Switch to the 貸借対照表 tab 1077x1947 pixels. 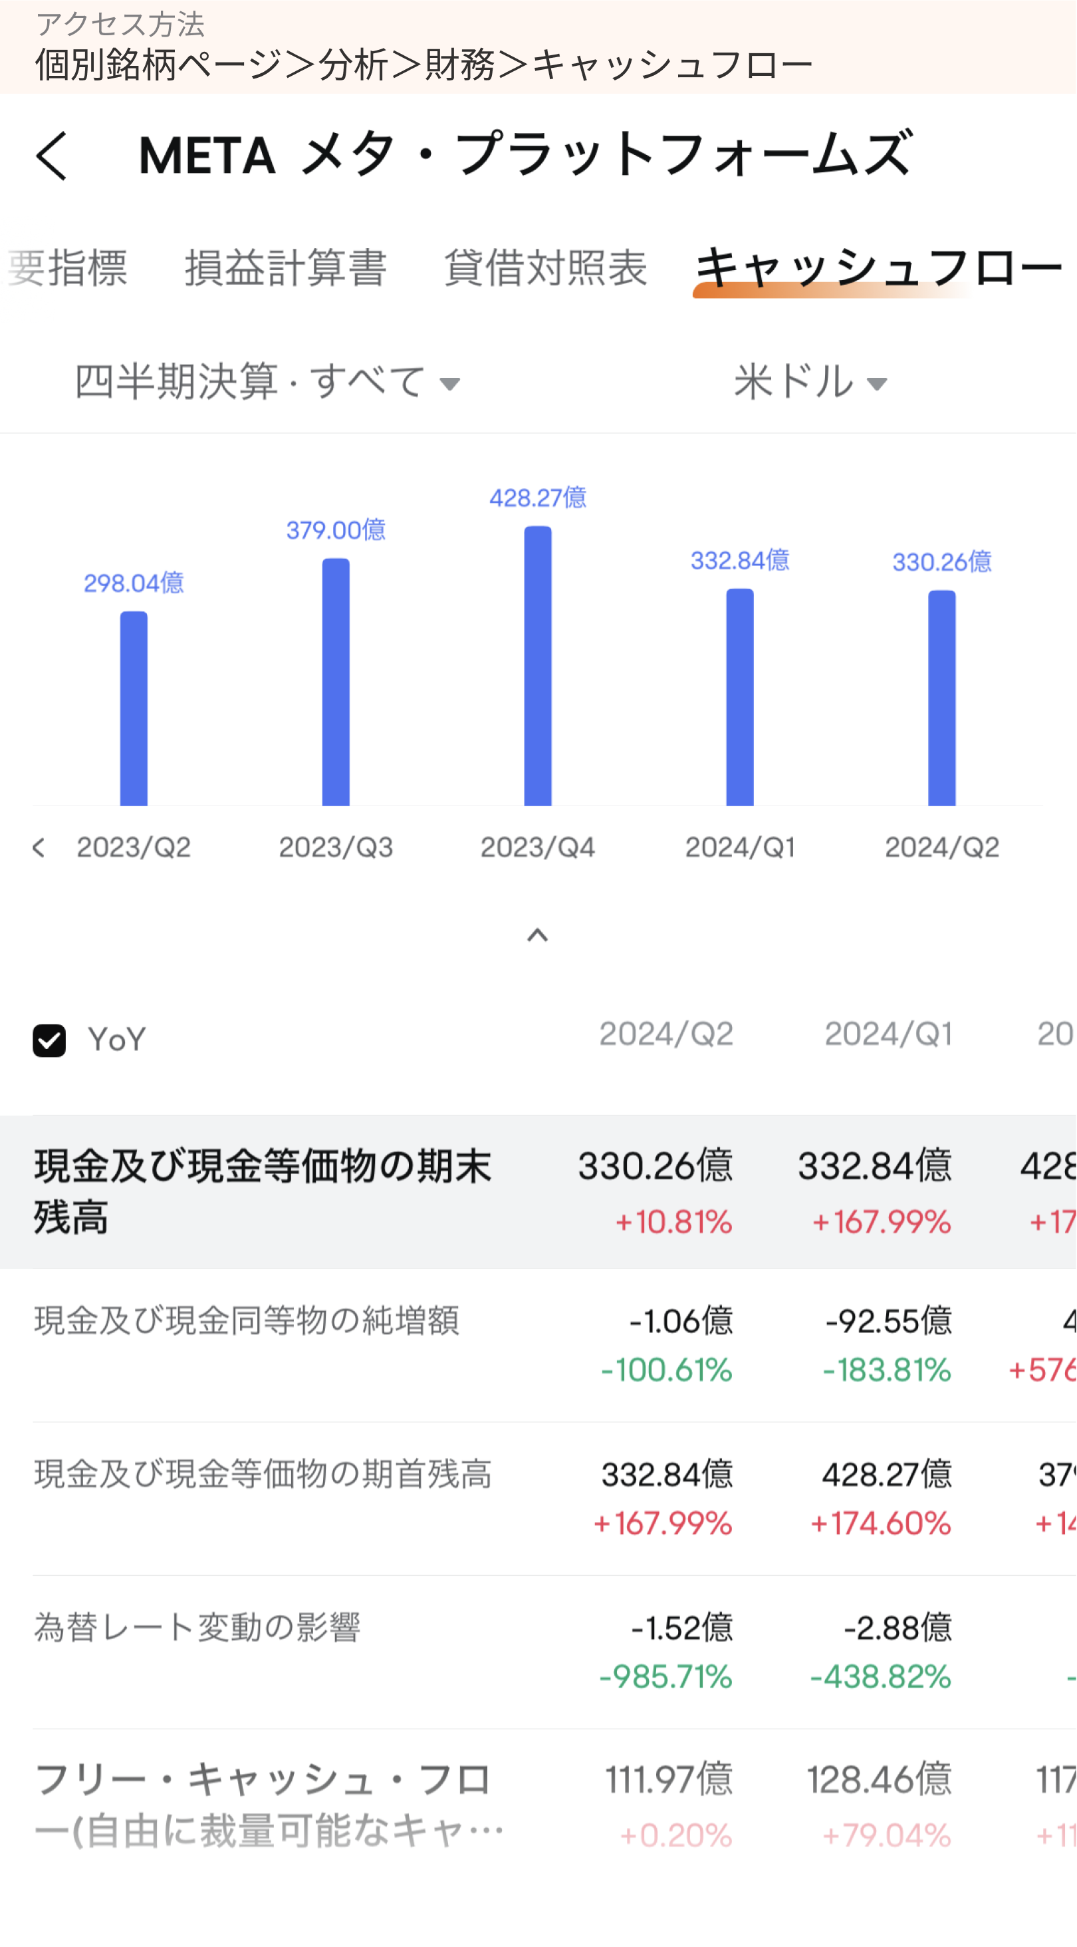click(545, 268)
